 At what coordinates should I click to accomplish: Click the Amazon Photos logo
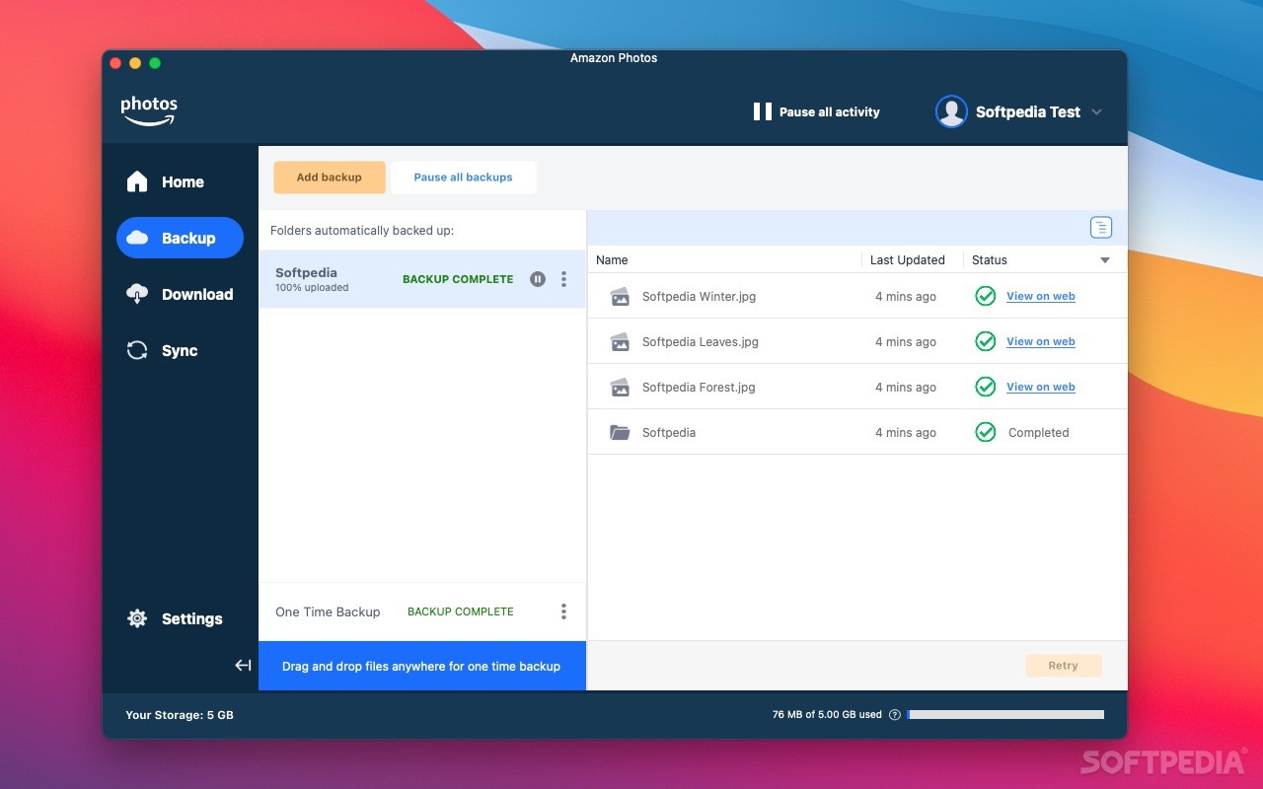coord(149,110)
